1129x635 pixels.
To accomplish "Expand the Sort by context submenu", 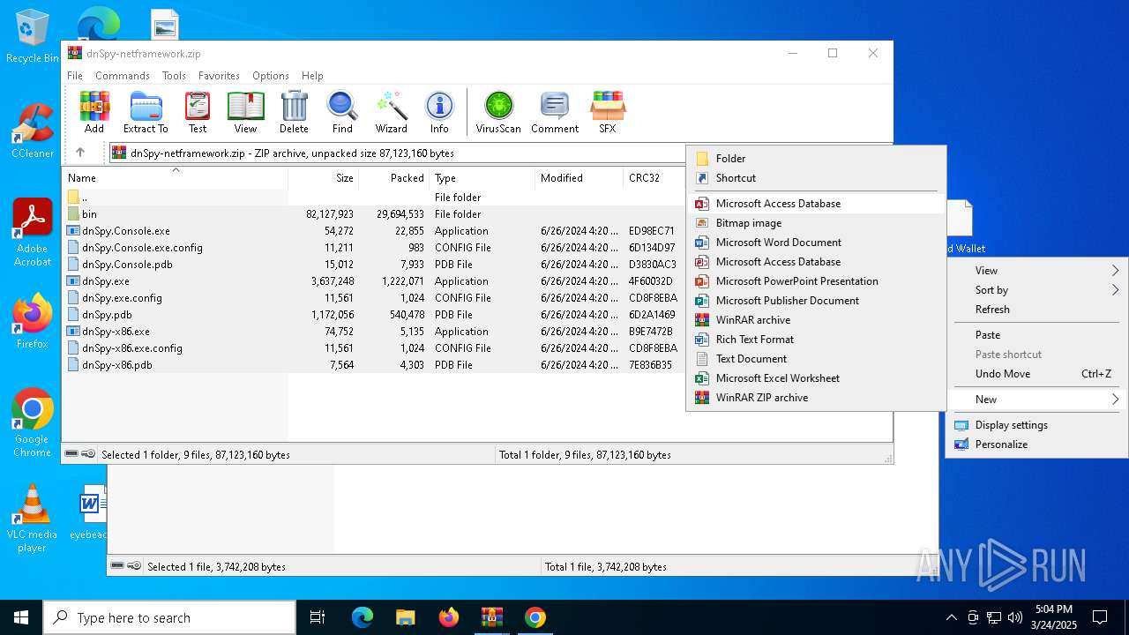I will click(1037, 290).
